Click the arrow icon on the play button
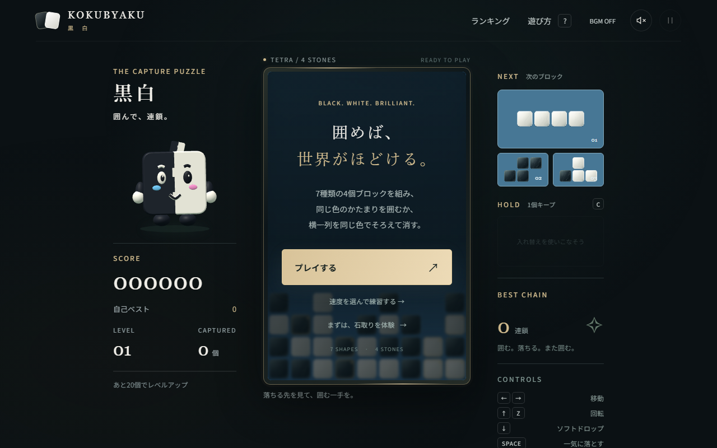Image resolution: width=717 pixels, height=448 pixels. 433,267
